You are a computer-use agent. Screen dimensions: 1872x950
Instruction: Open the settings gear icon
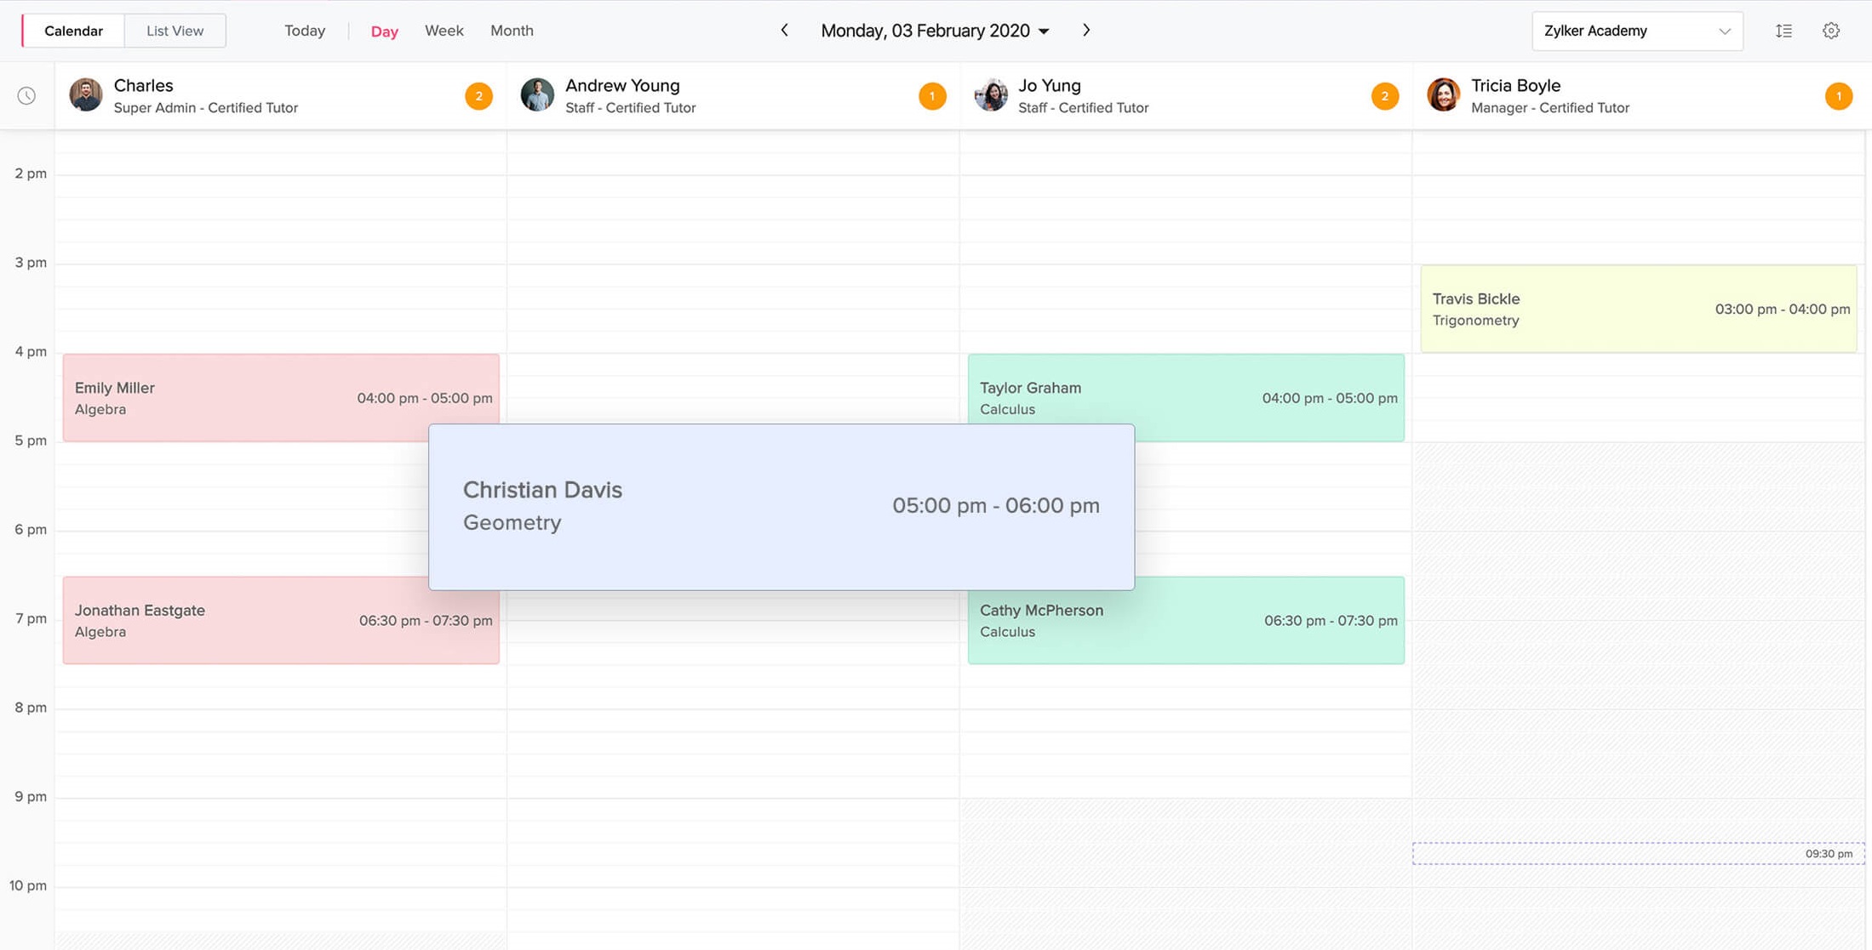(x=1830, y=31)
